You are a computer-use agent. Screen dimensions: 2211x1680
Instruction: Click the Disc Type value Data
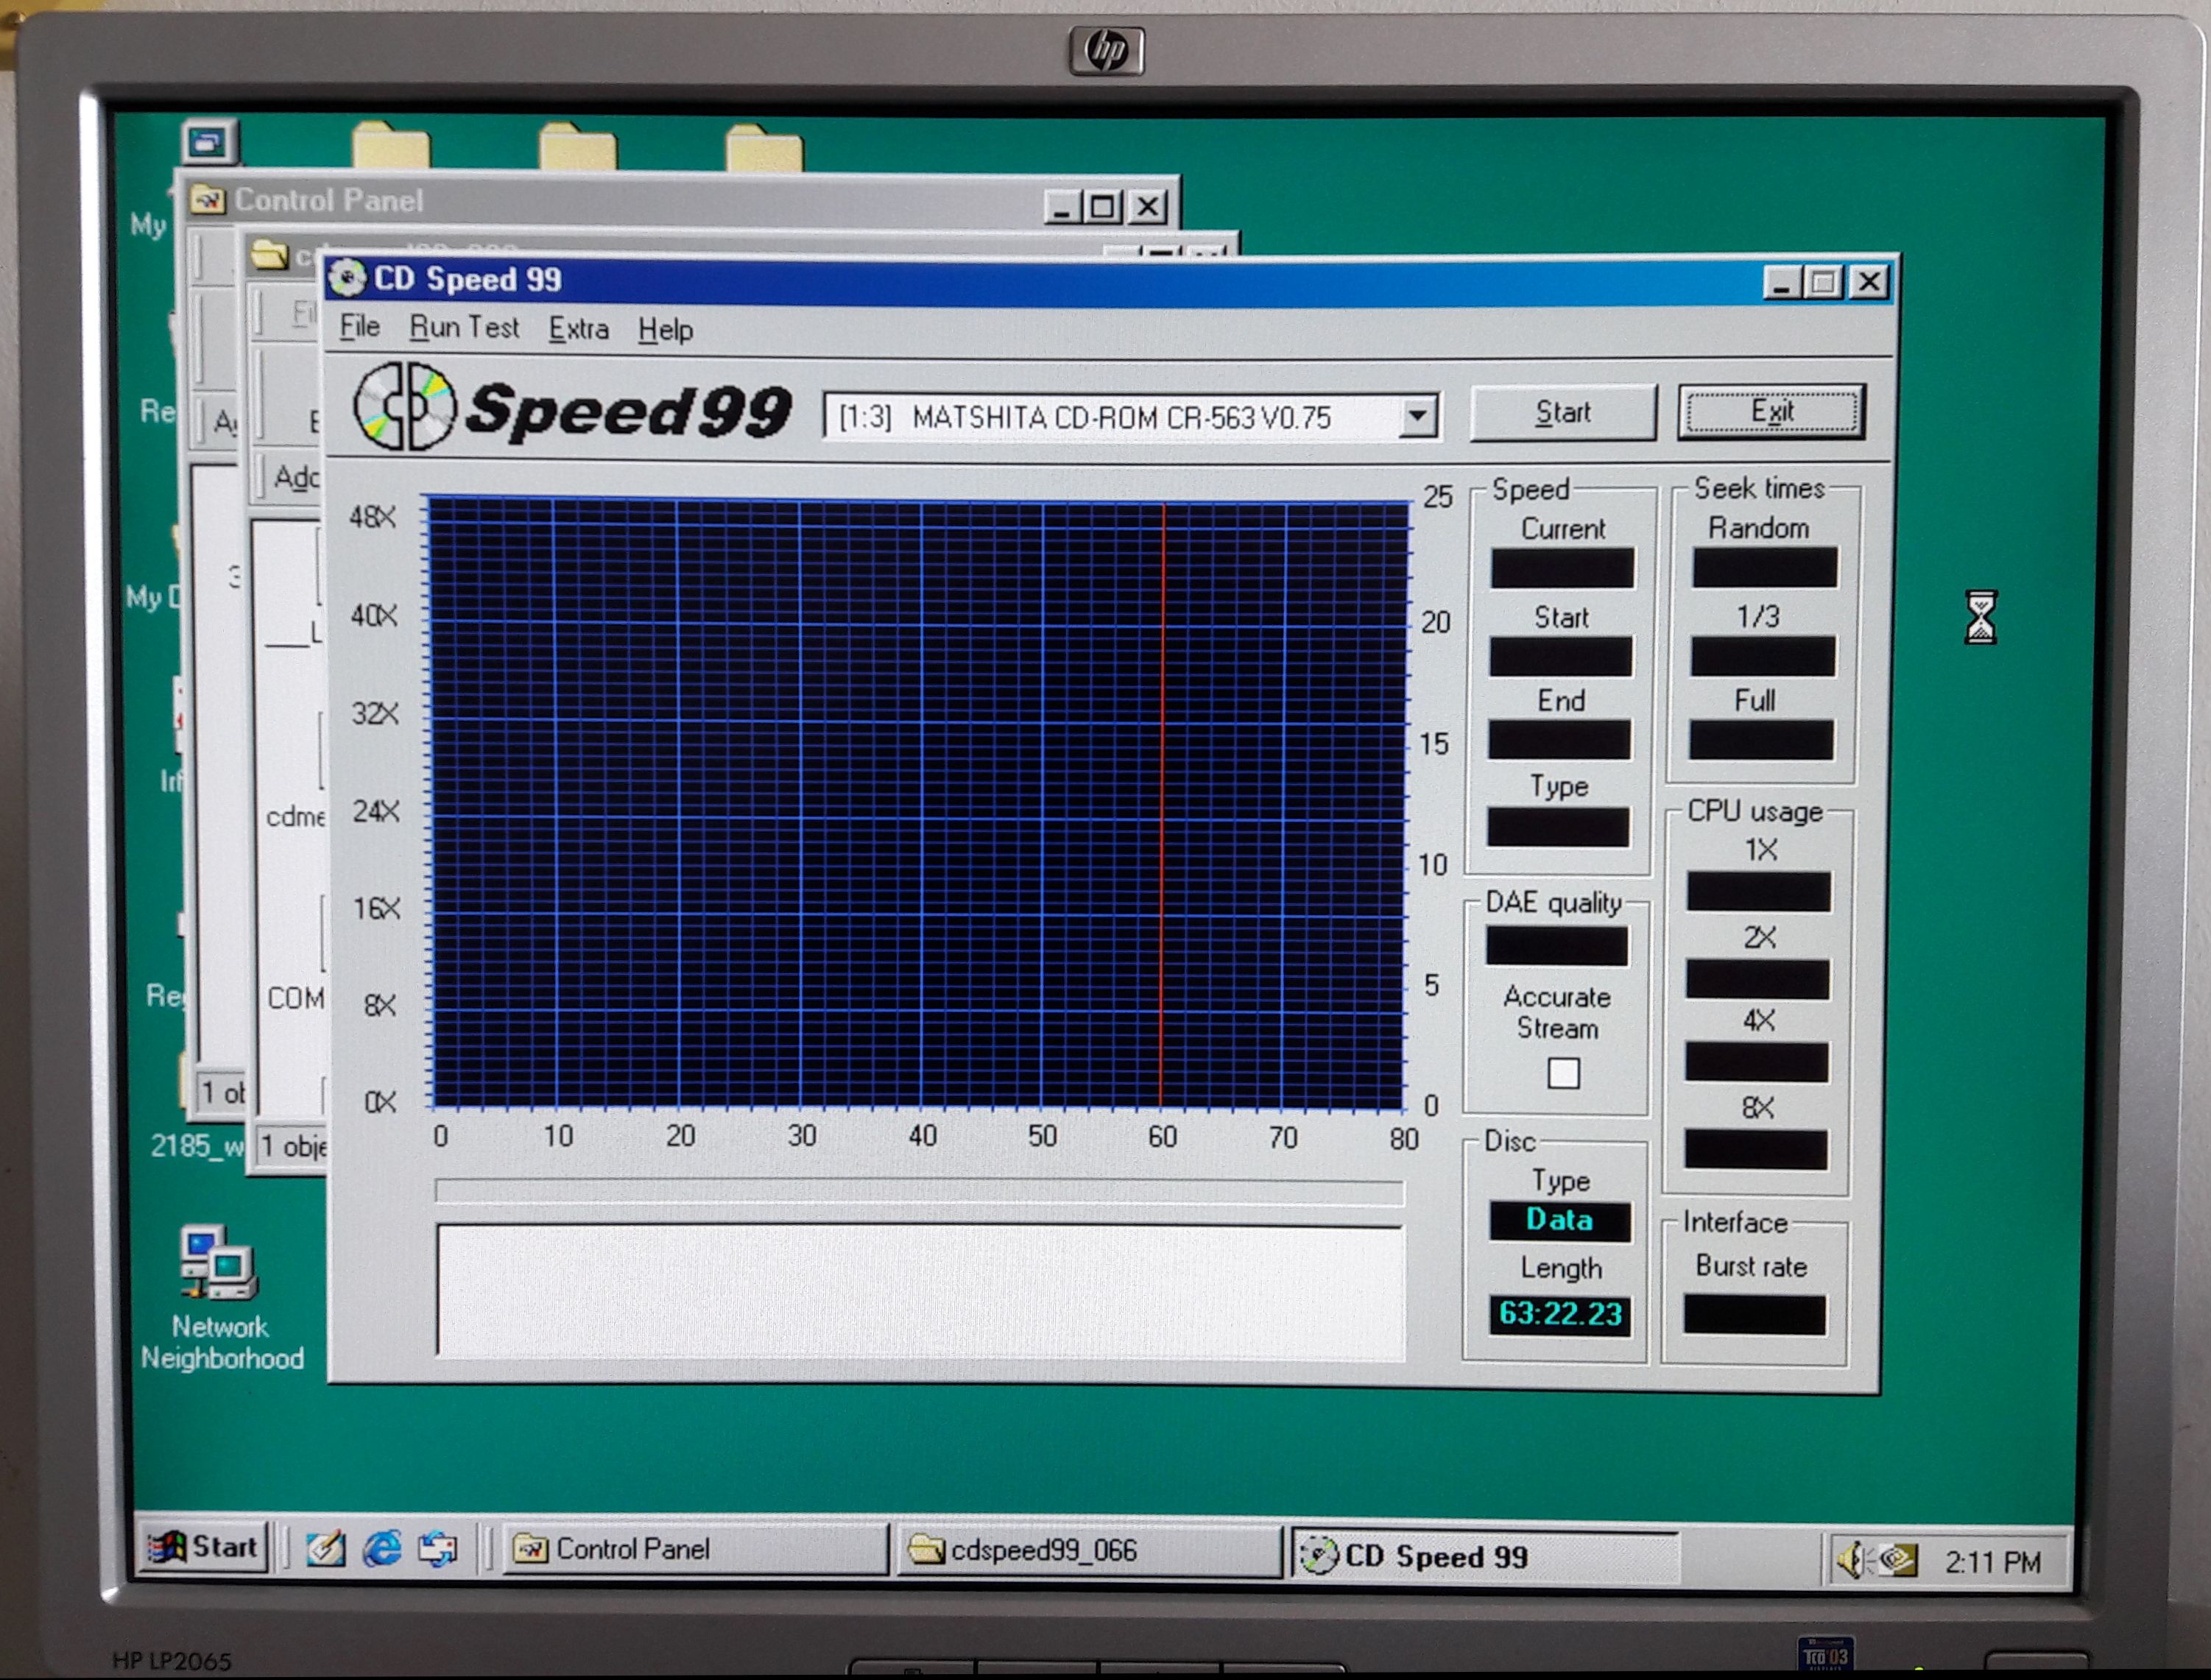coord(1559,1220)
